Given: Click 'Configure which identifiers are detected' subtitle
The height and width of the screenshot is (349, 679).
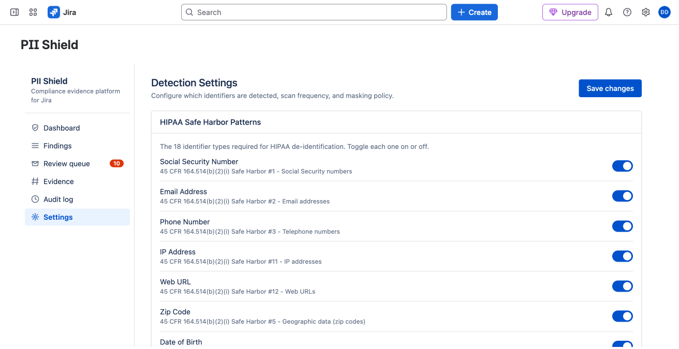Looking at the screenshot, I should pyautogui.click(x=272, y=96).
